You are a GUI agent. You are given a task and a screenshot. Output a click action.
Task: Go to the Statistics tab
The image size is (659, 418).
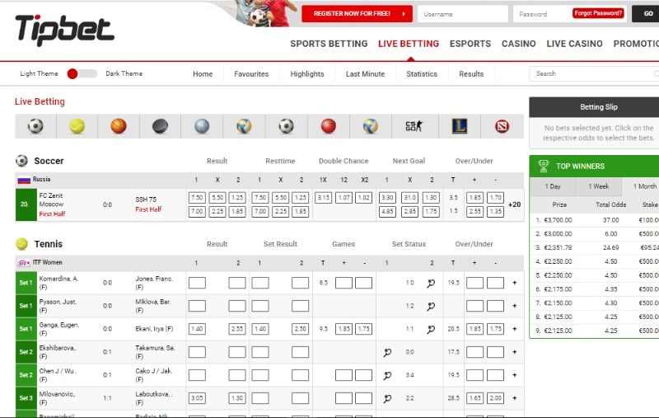(422, 74)
